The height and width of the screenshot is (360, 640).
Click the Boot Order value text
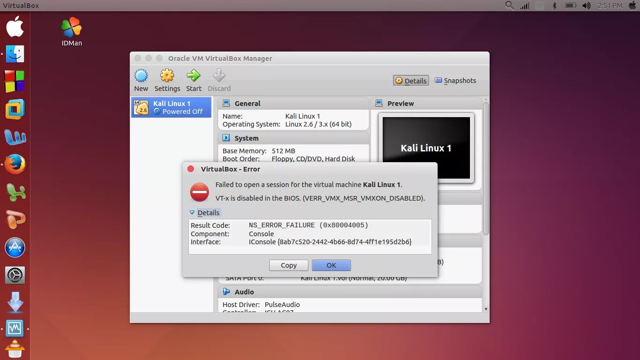pyautogui.click(x=313, y=159)
